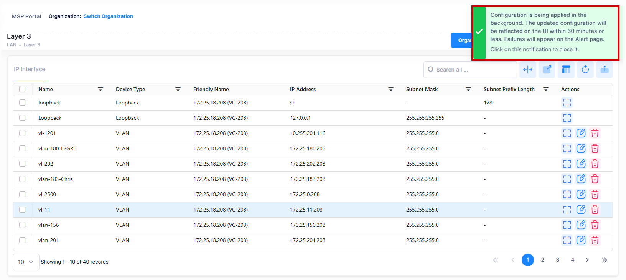Edit the vl-1201 interface
The width and height of the screenshot is (626, 280).
coord(581,133)
